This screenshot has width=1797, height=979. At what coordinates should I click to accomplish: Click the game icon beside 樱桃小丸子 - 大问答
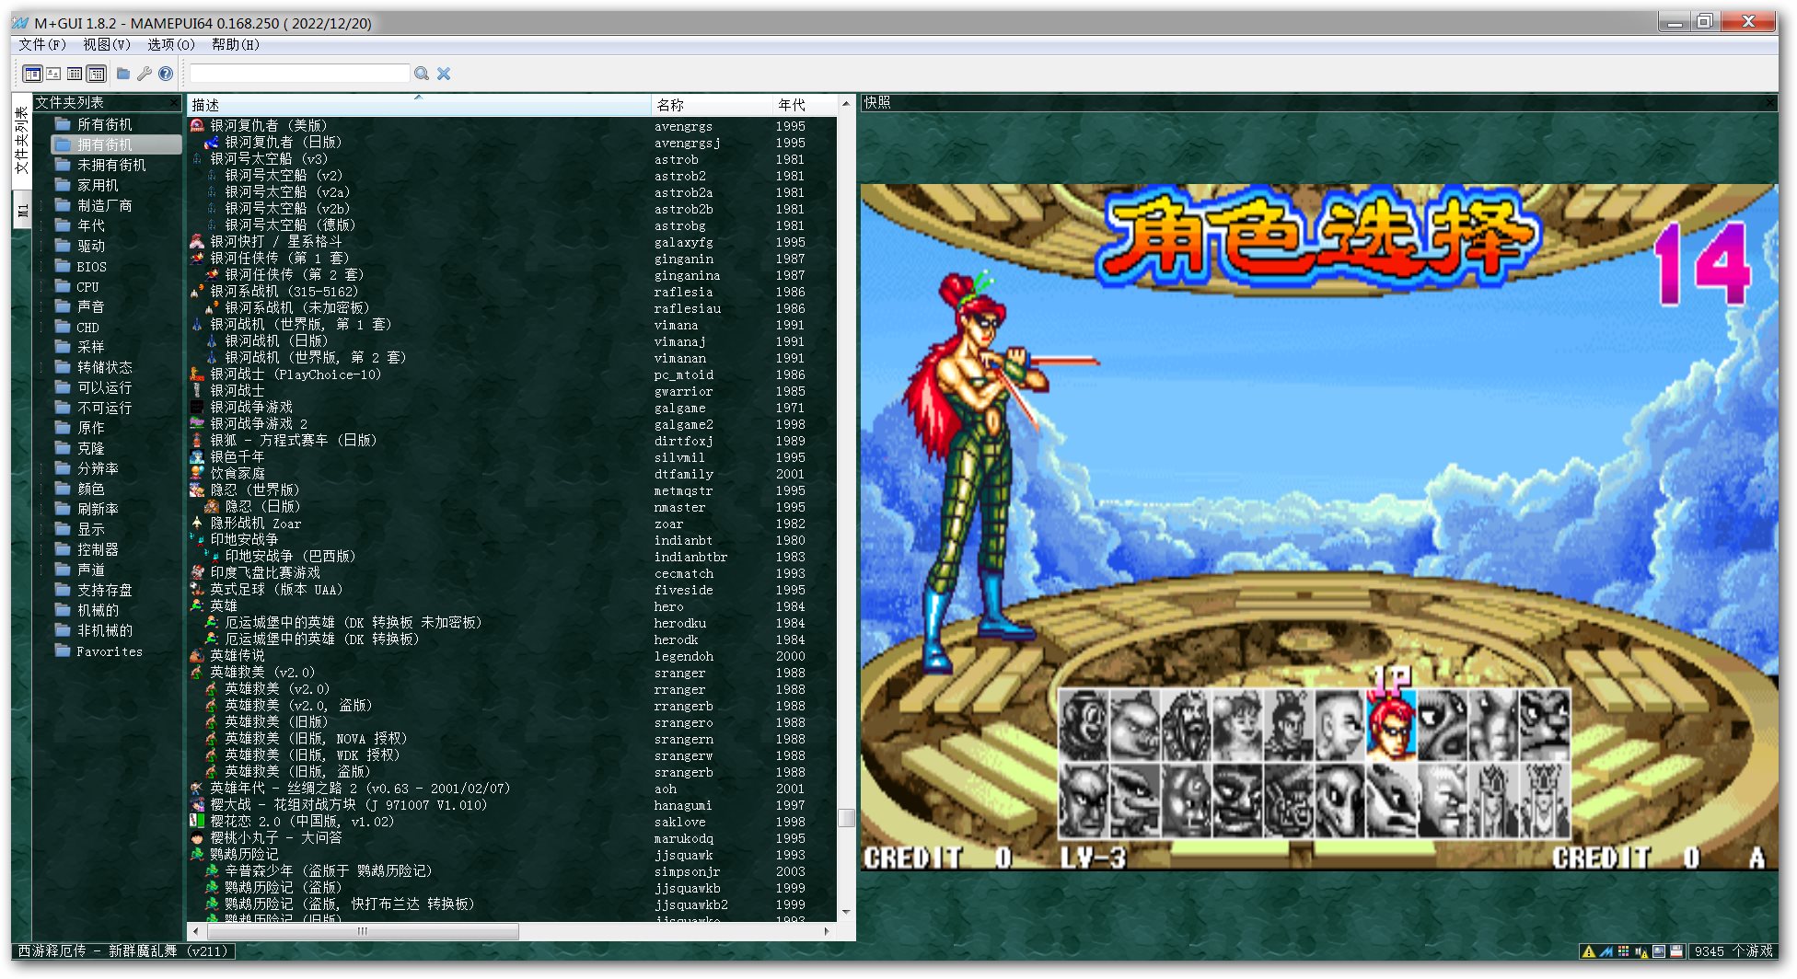pyautogui.click(x=197, y=838)
